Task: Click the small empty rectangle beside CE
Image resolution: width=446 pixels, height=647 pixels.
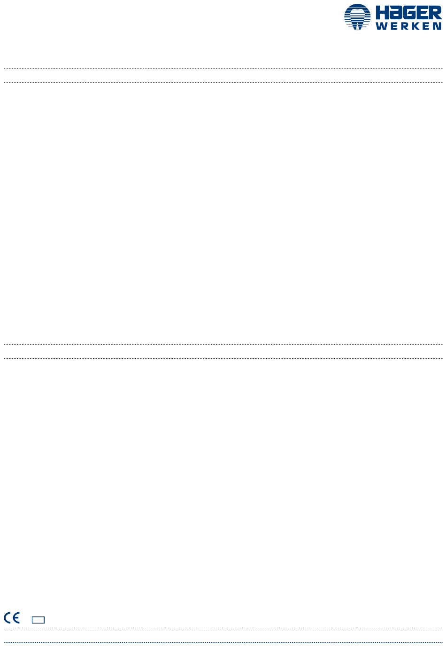Action: click(38, 620)
